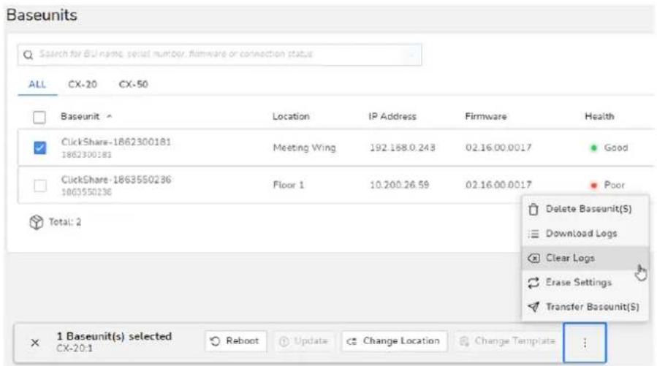Screen dimensions: 657x366
Task: Switch to the CX-50 tab
Action: (133, 85)
